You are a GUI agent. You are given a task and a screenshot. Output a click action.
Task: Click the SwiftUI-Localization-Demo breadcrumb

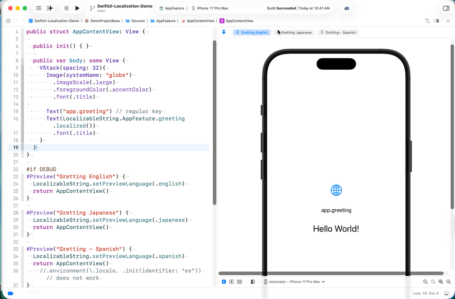pyautogui.click(x=54, y=21)
